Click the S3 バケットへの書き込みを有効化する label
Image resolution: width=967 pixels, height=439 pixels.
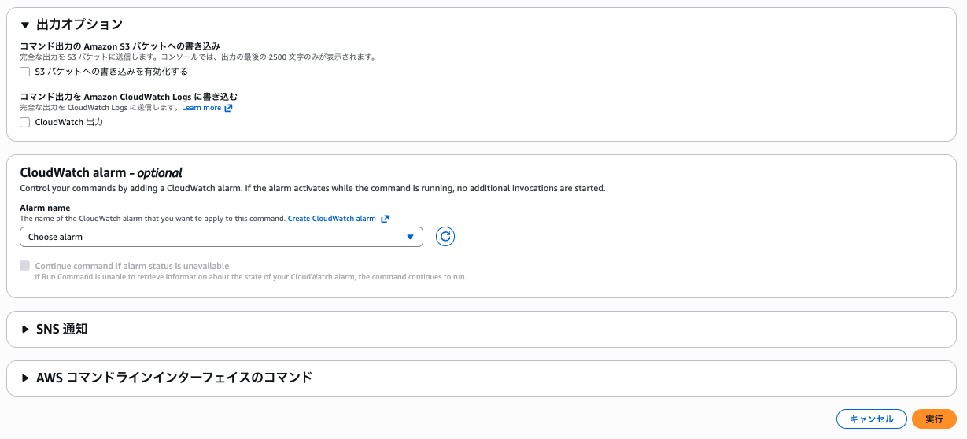111,72
